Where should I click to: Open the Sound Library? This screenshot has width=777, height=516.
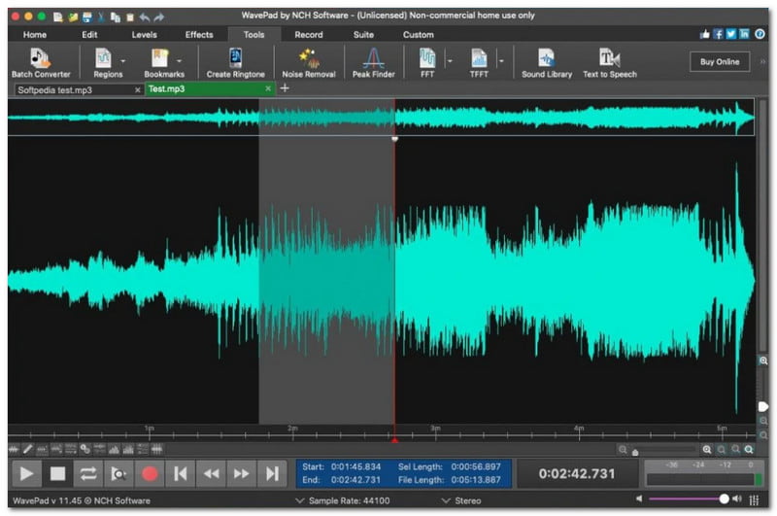(547, 62)
